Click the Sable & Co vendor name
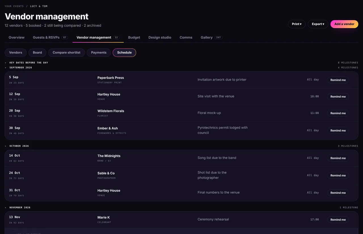This screenshot has width=363, height=234. pyautogui.click(x=106, y=173)
